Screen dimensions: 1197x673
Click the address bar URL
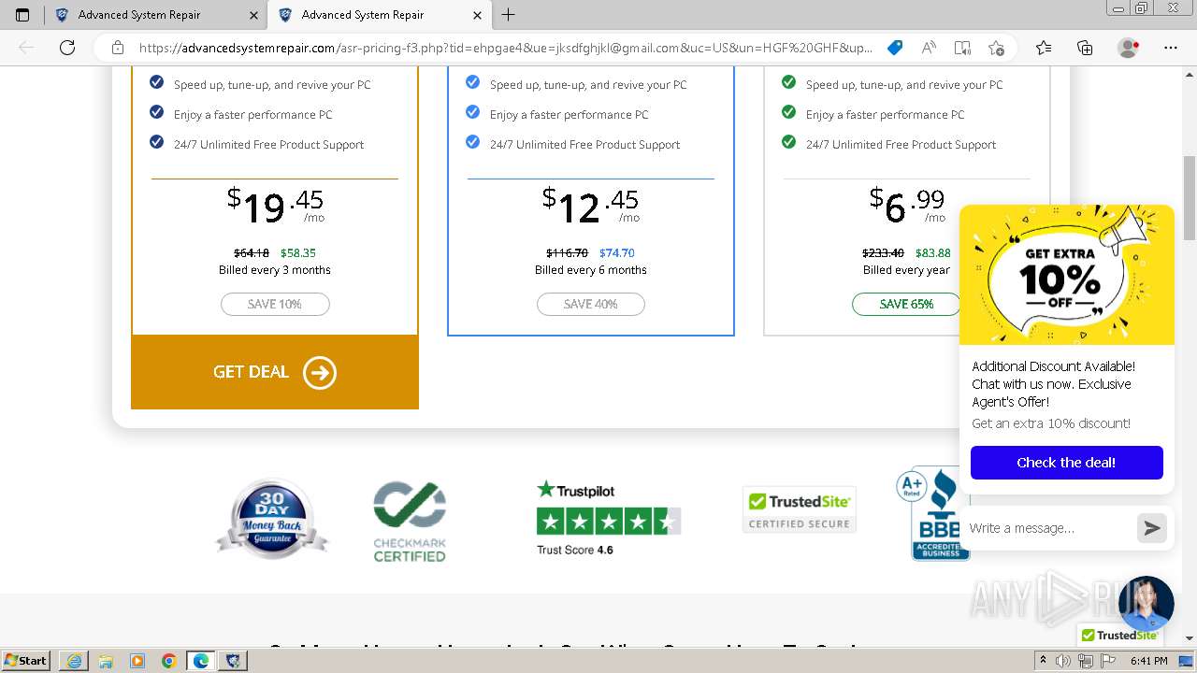click(505, 48)
